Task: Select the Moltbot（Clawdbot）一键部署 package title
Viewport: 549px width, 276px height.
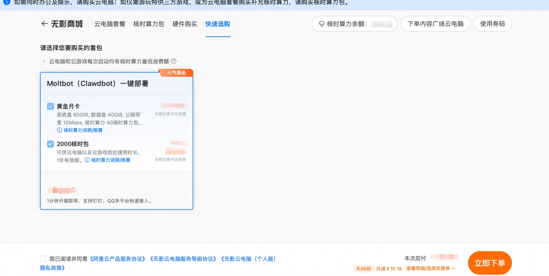Action: (x=98, y=84)
